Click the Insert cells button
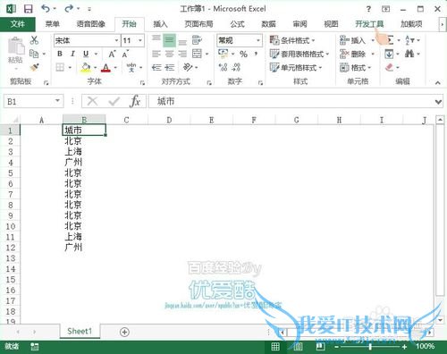Screen dimensions: 447x354 [x=353, y=40]
